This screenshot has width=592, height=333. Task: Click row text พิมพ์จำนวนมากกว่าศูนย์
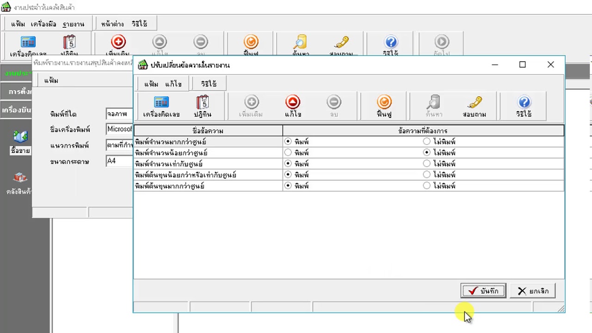[x=171, y=142]
